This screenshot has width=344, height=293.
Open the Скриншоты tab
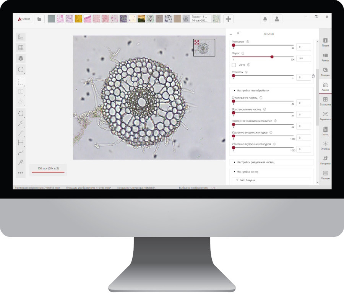[325, 116]
